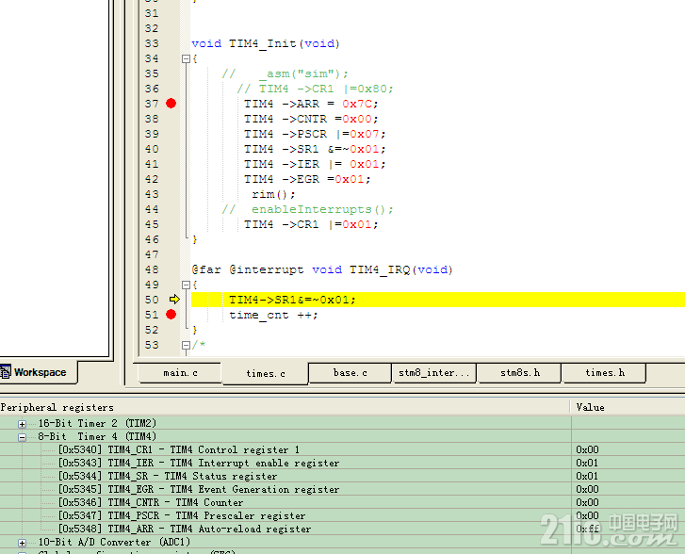Viewport: 685px width, 554px height.
Task: Click the TIM4 ->CR1 |=0x01 line 45
Action: pos(311,224)
